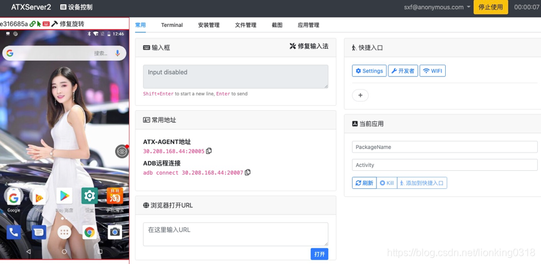The image size is (541, 264).
Task: Tap the Play Music app icon on phone
Action: [39, 197]
